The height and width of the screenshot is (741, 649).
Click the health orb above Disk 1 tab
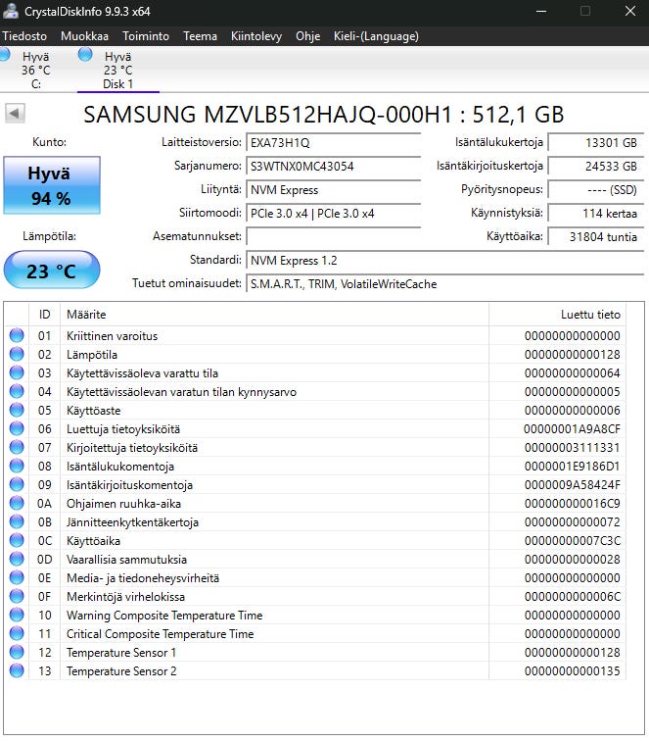coord(85,54)
